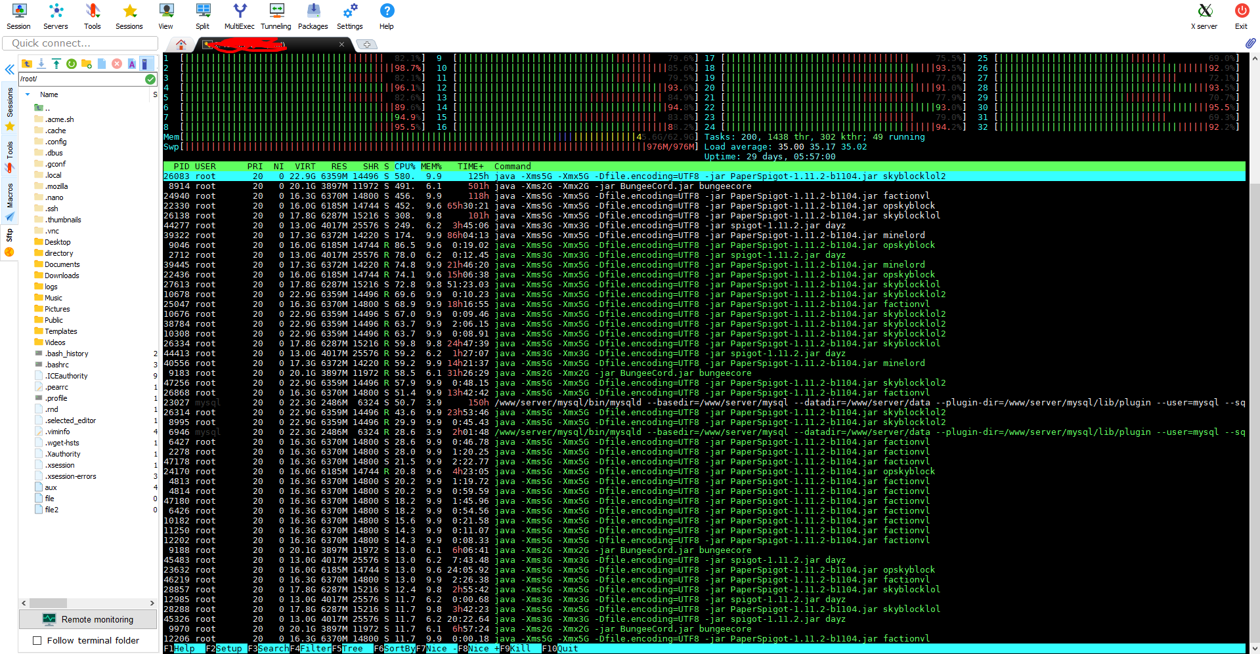Collapse the sidebar with double chevron
The height and width of the screenshot is (654, 1260).
point(9,69)
